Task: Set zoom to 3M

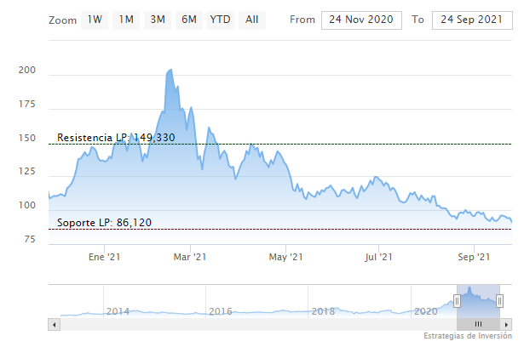Action: point(158,19)
